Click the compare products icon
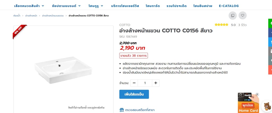The image size is (272, 113). coord(232,16)
